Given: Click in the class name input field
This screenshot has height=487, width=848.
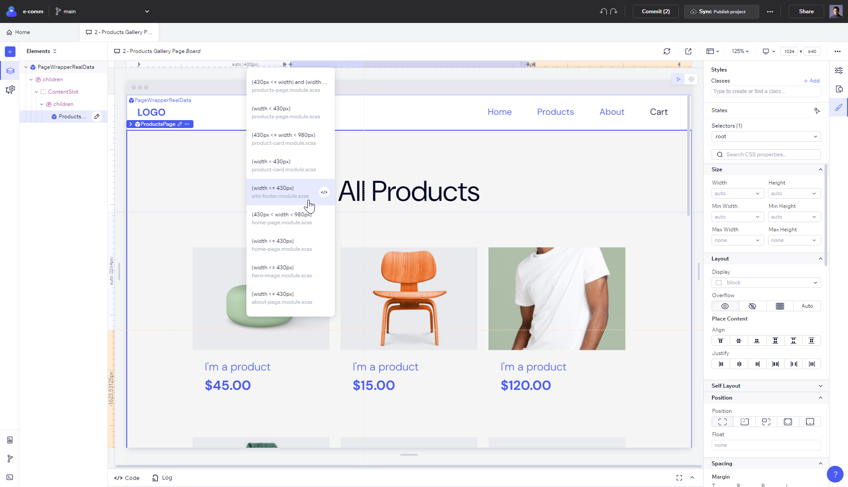Looking at the screenshot, I should 766,91.
